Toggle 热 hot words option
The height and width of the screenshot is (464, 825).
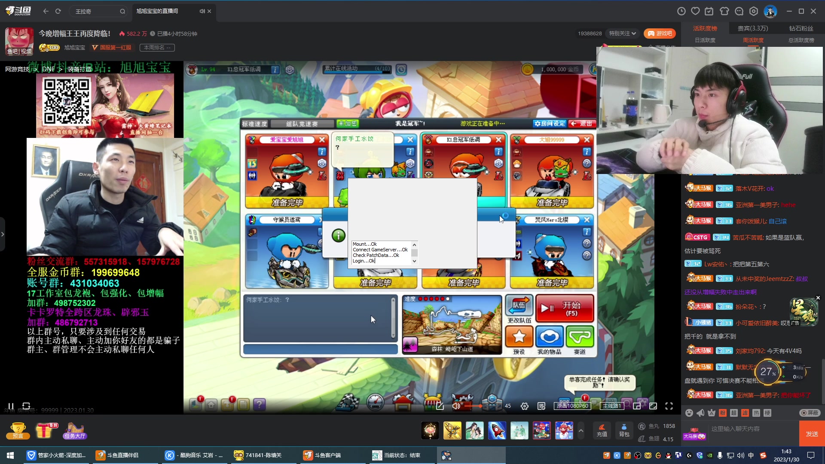pos(756,413)
